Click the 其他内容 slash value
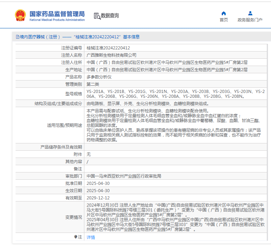The width and height of the screenshot is (271, 245). [87, 162]
